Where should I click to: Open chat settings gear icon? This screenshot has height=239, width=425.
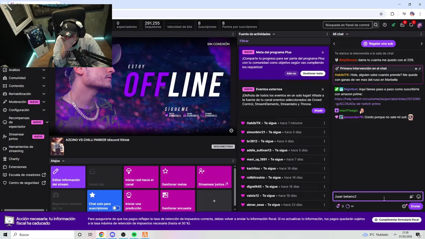click(404, 206)
